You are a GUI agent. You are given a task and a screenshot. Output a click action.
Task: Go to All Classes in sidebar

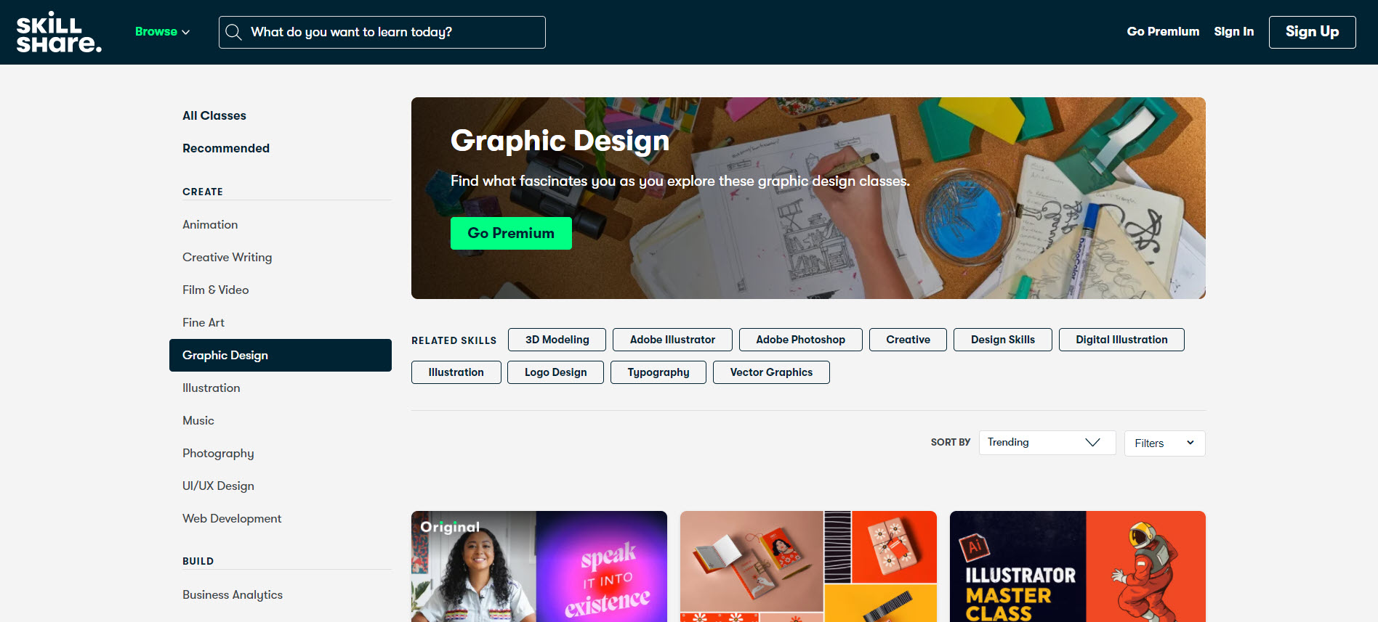pos(214,116)
